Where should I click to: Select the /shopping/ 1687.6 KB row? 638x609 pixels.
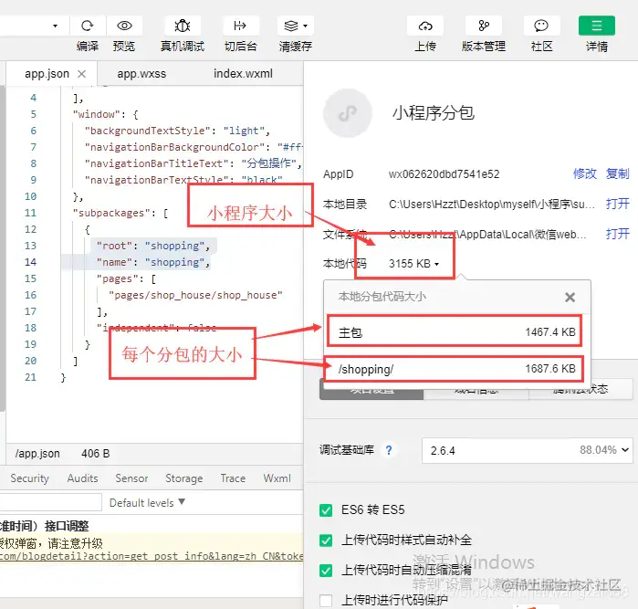point(456,369)
